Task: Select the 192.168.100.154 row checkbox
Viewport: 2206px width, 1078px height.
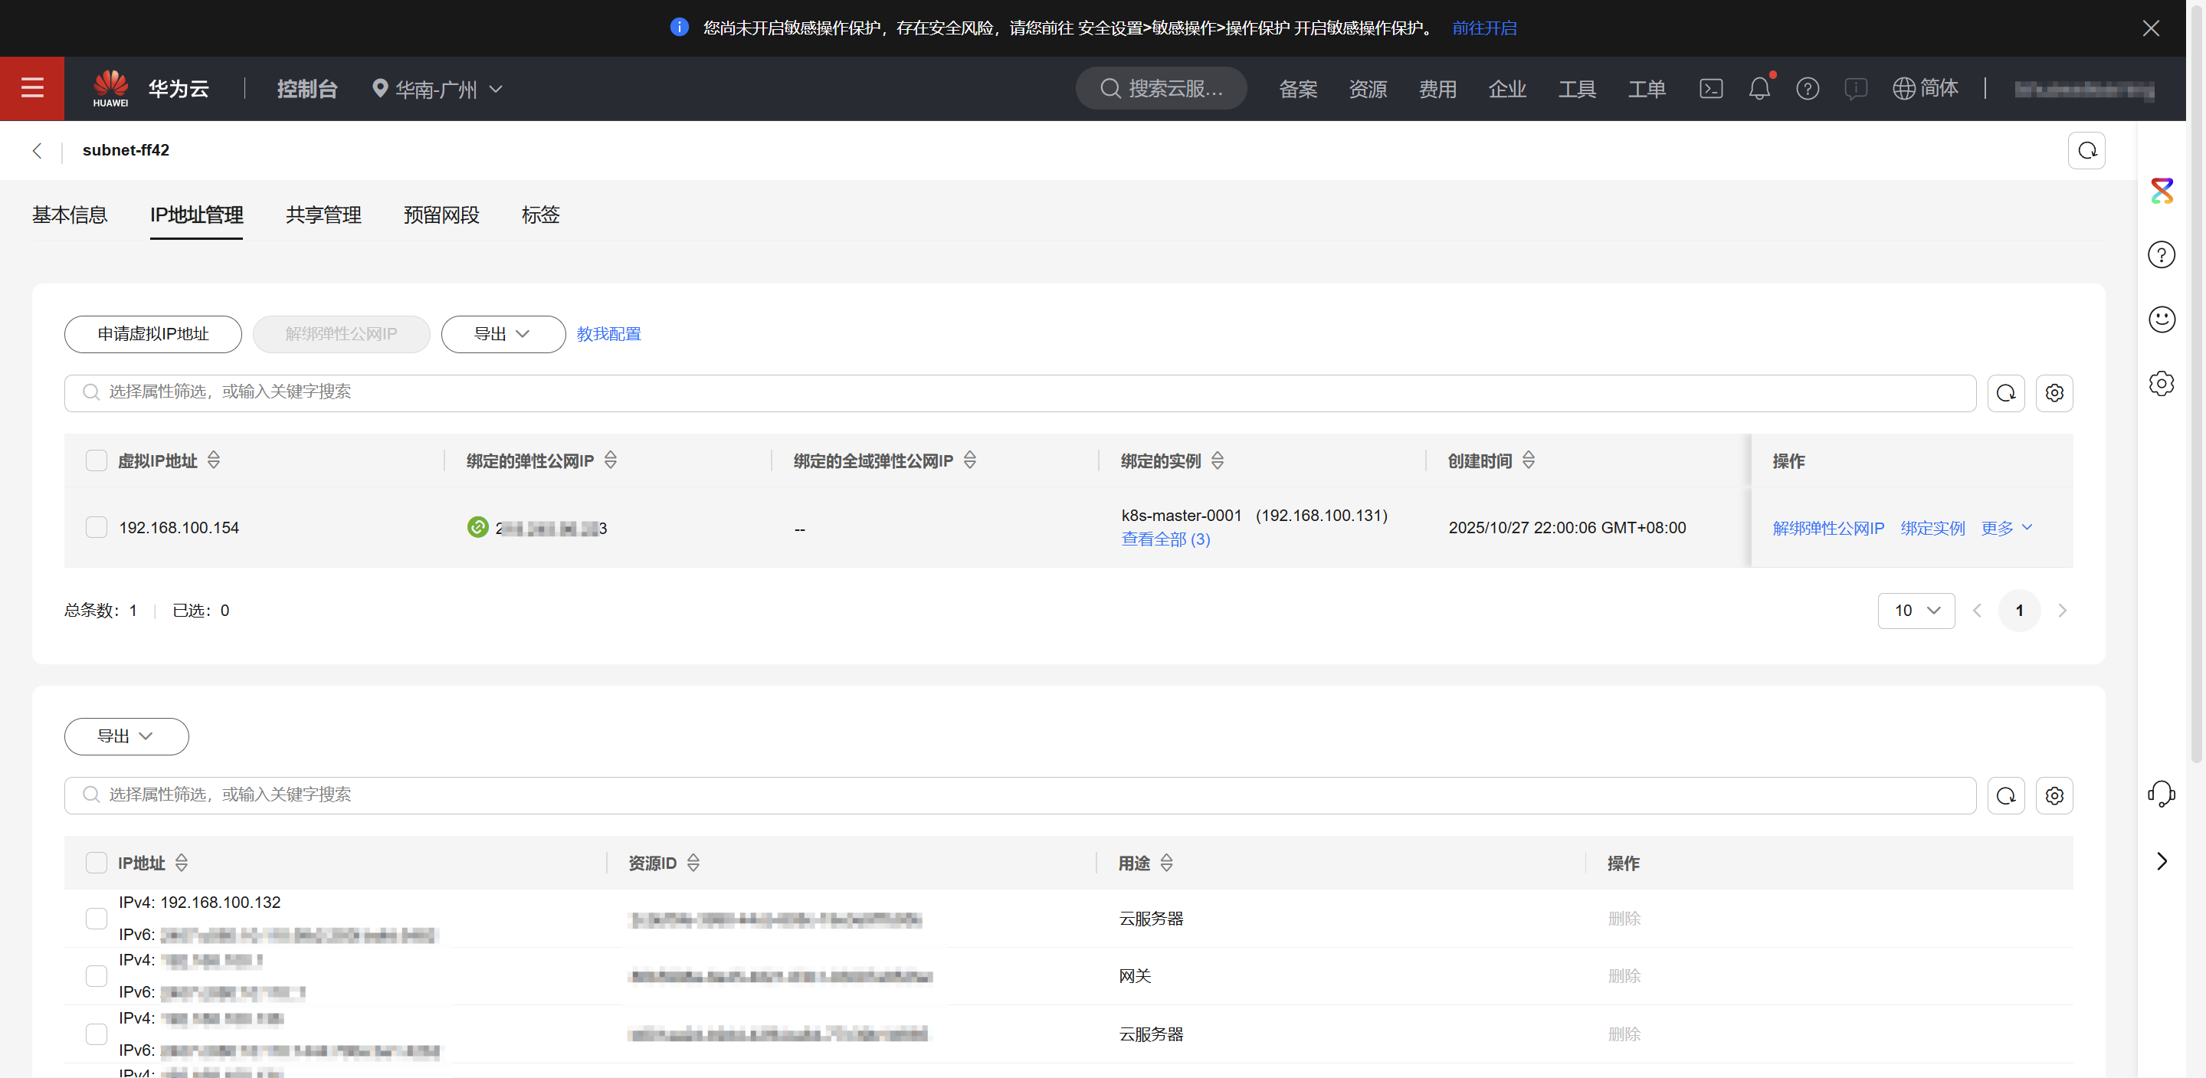Action: coord(97,527)
